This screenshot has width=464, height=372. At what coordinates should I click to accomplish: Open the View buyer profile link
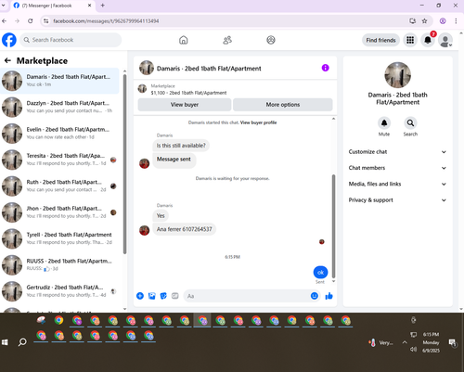tap(258, 122)
